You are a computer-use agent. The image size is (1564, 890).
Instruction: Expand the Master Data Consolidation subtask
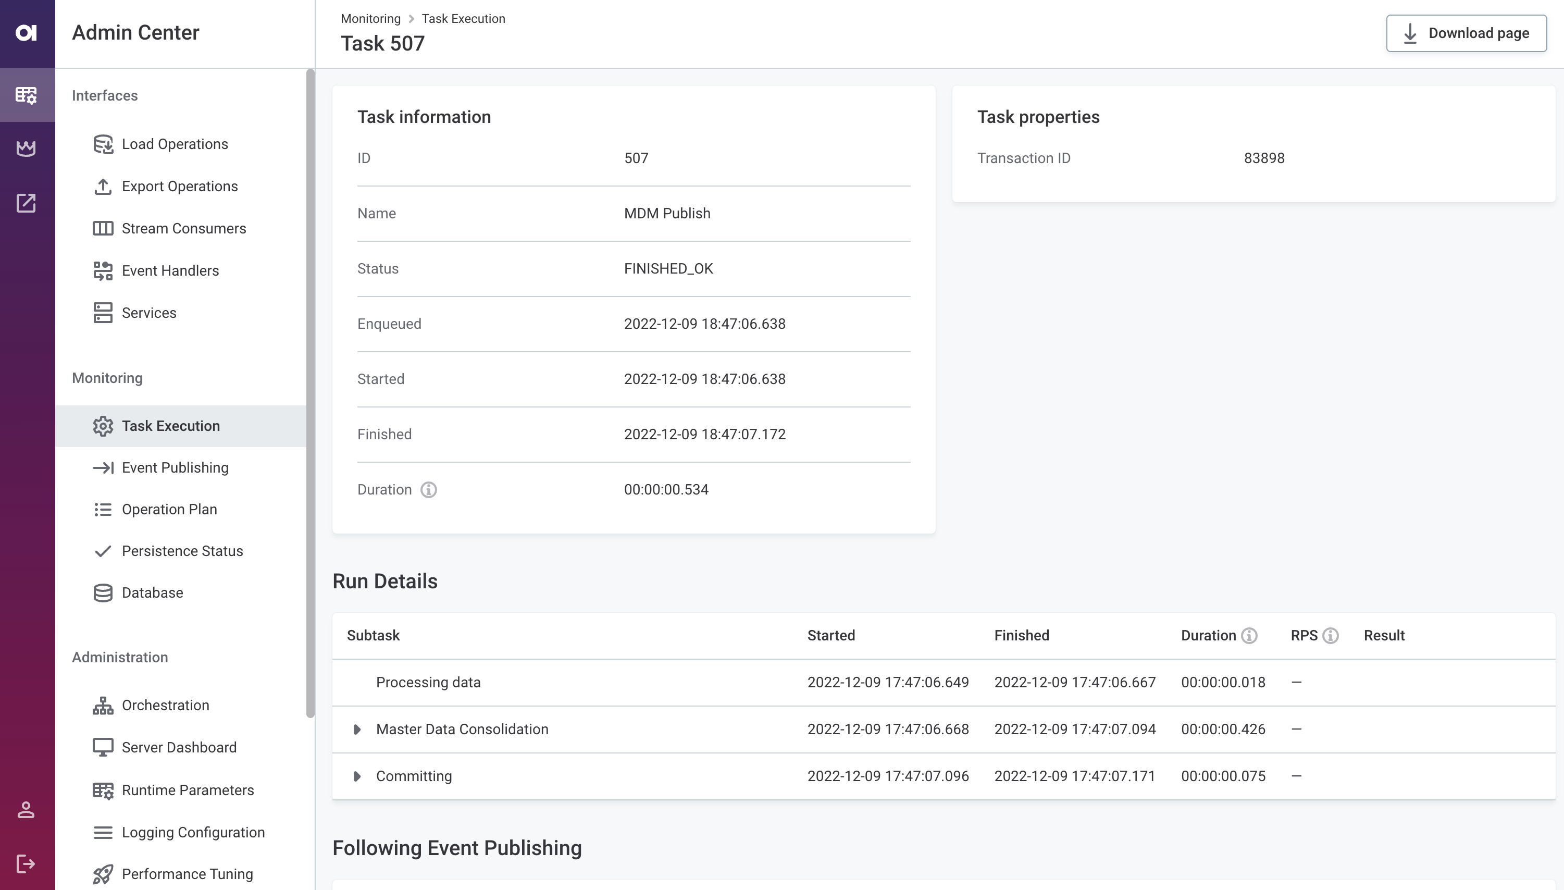pos(357,728)
